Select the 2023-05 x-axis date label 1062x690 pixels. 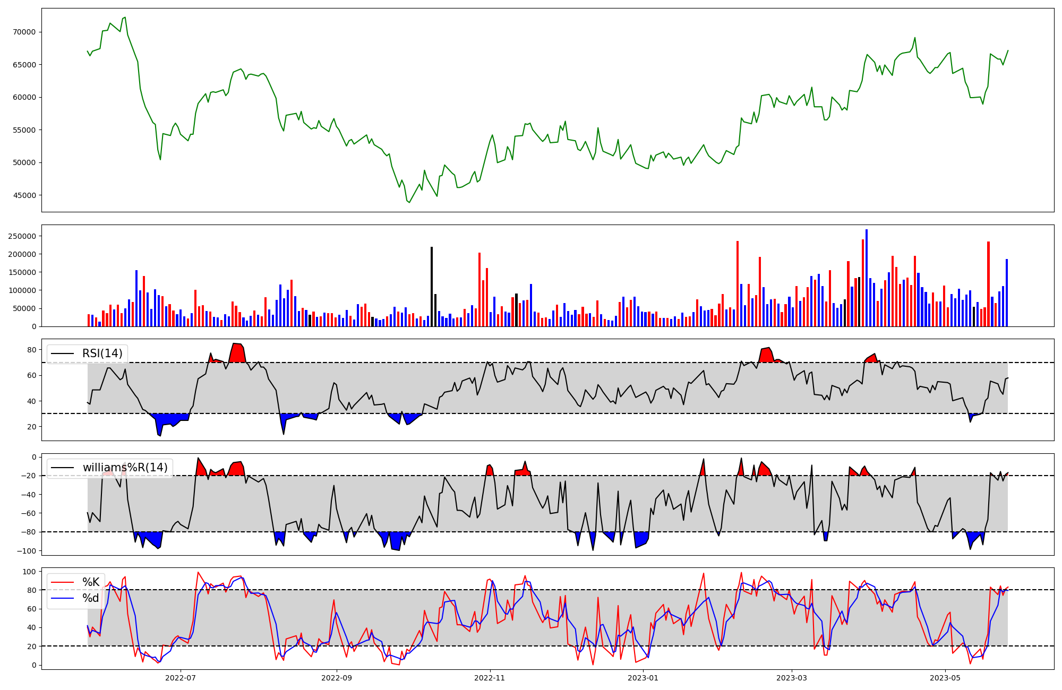tap(945, 678)
